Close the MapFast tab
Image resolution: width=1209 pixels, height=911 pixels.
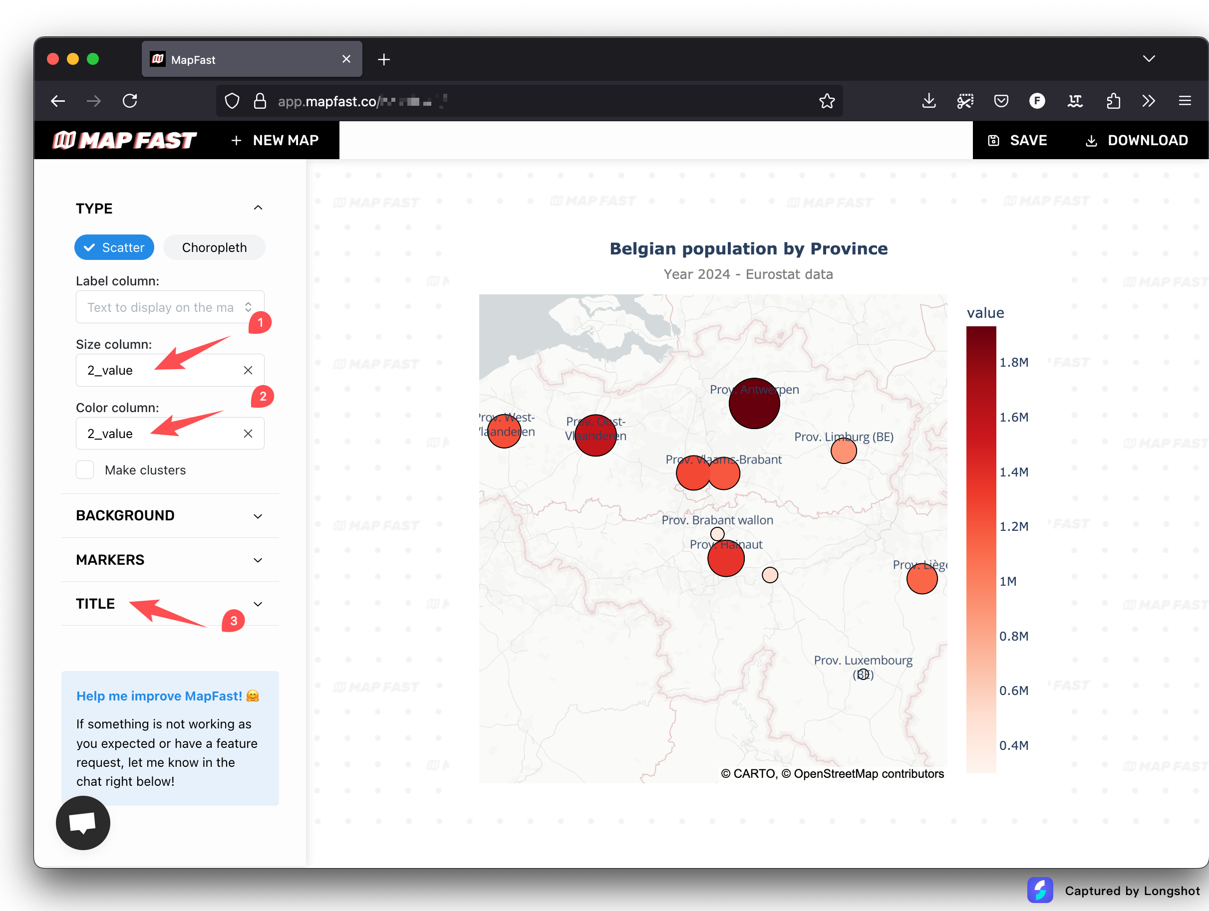[346, 59]
